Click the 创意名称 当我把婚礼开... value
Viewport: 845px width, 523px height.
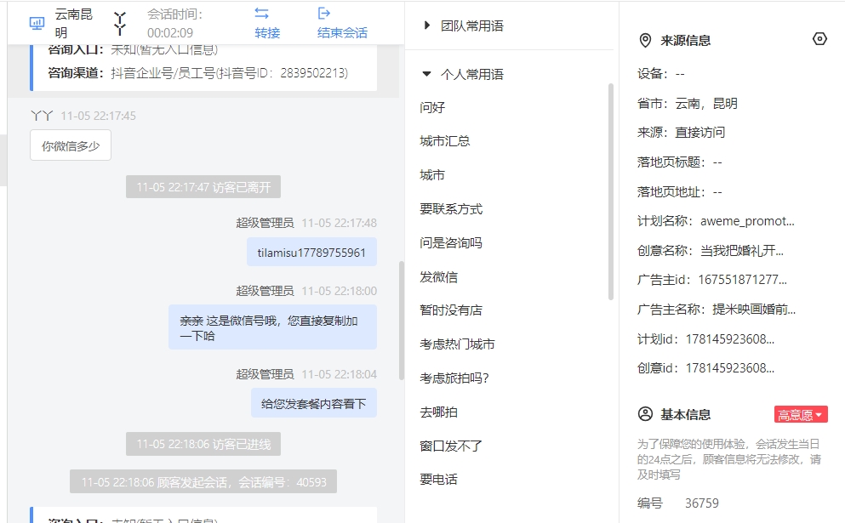742,251
